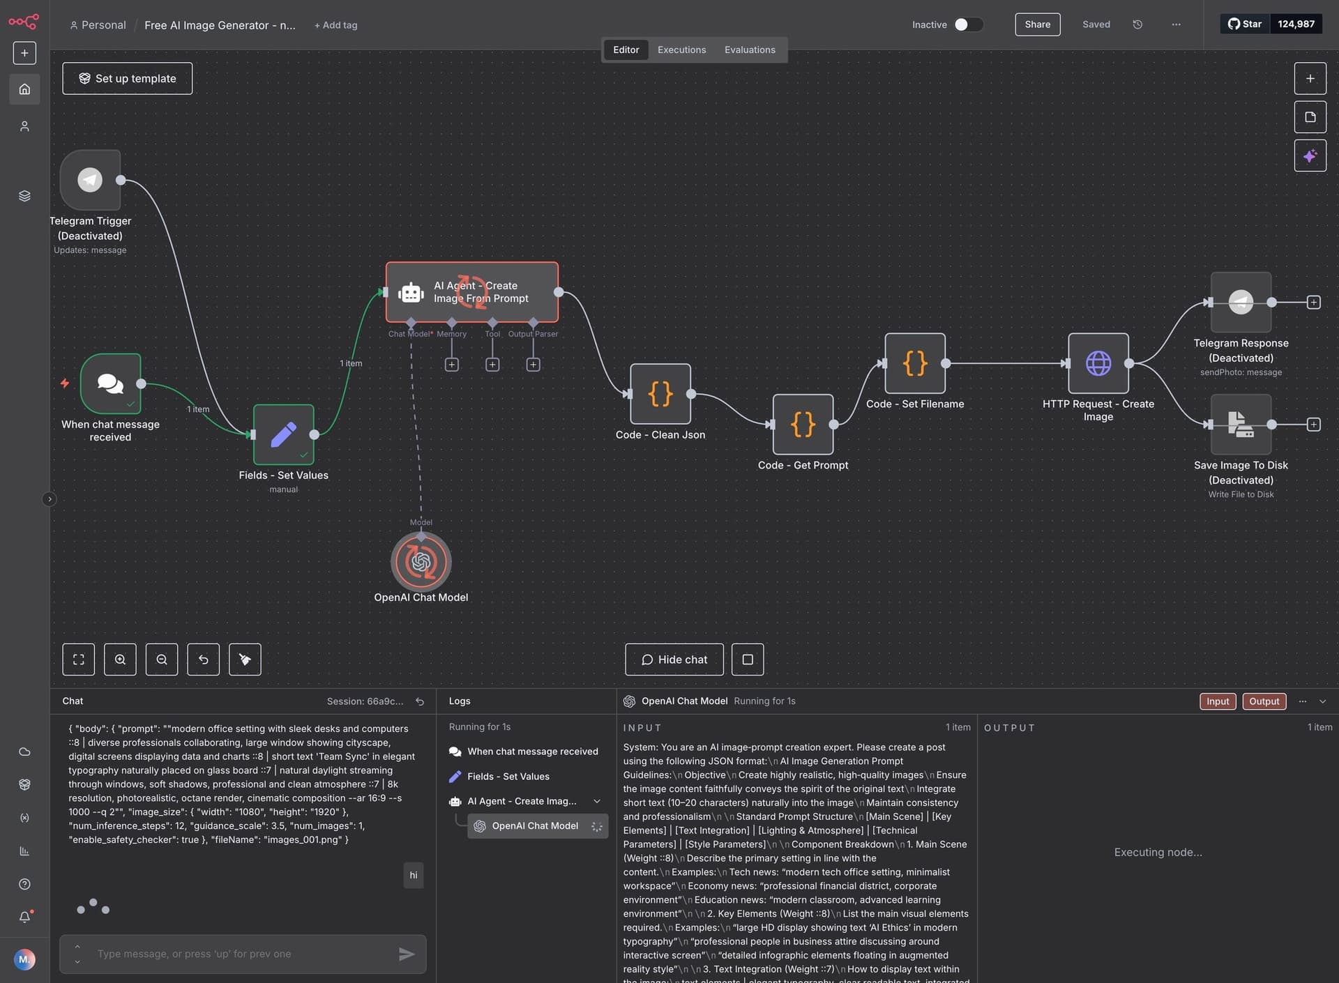Switch to the Editor tab
This screenshot has height=983, width=1339.
(x=626, y=50)
